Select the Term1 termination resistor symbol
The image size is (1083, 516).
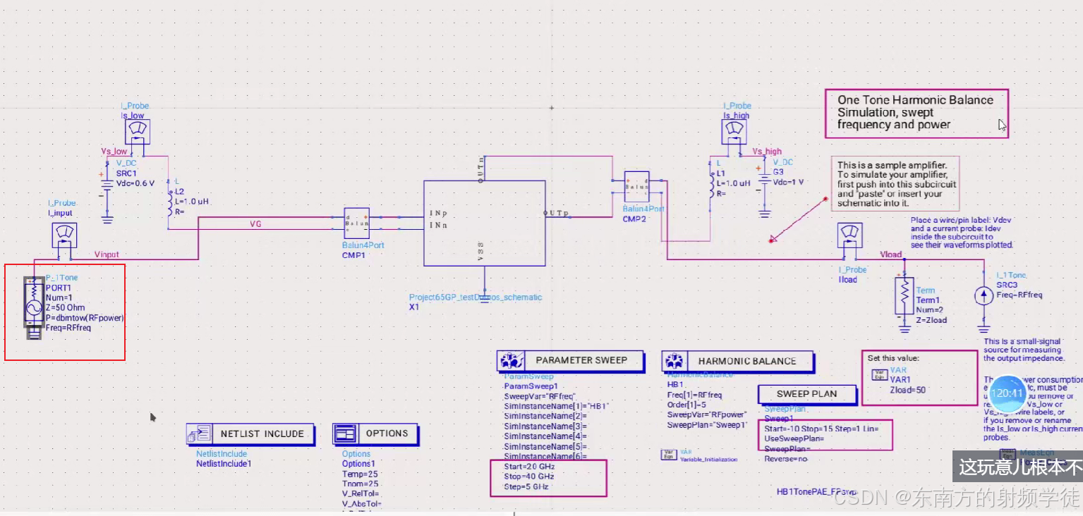(904, 297)
